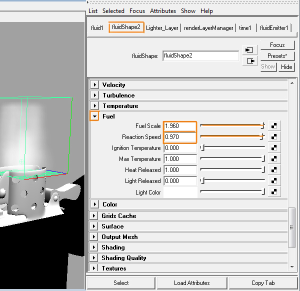Open the Help menu
Screen dimensions: 300x291
206,11
